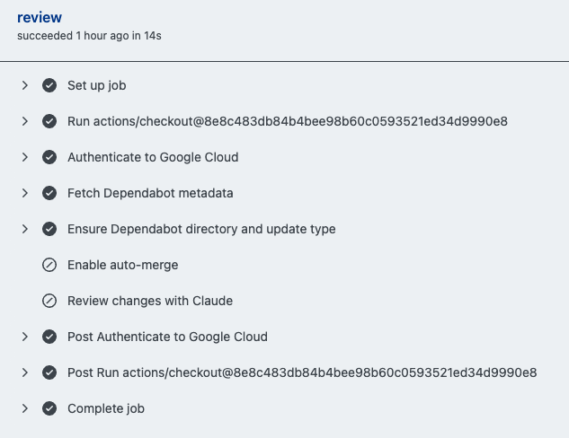Image resolution: width=569 pixels, height=438 pixels.
Task: Click status icon for Post Authenticate to Google Cloud
Action: [49, 337]
